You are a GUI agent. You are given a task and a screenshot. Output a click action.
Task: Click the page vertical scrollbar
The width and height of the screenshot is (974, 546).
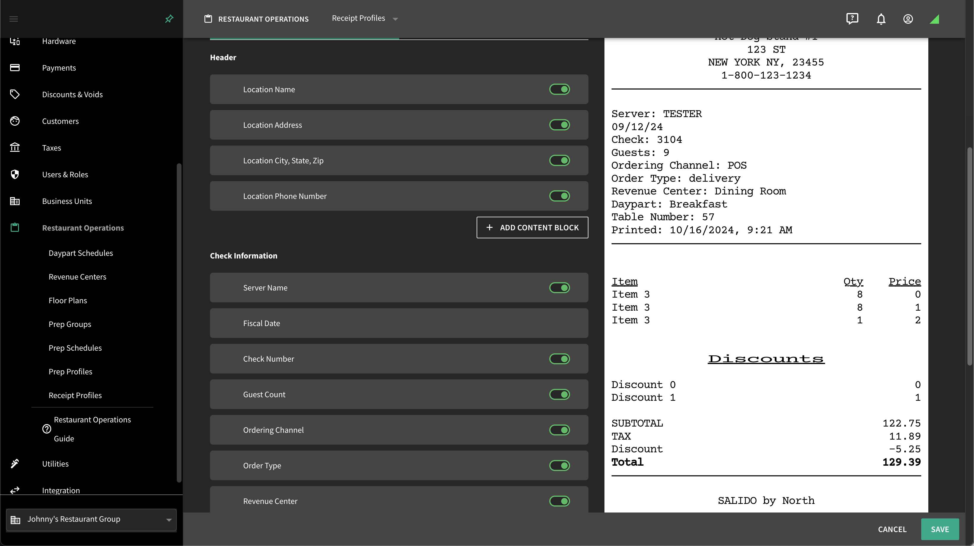coord(970,257)
